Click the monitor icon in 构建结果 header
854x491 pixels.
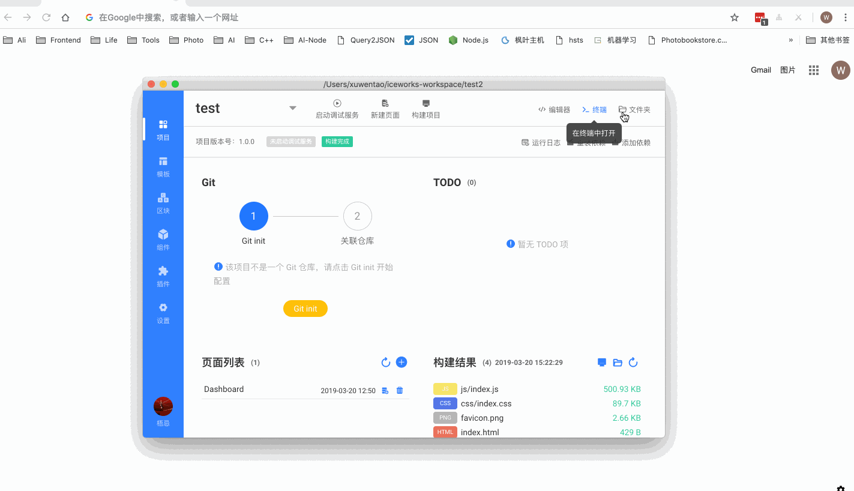[x=602, y=363]
